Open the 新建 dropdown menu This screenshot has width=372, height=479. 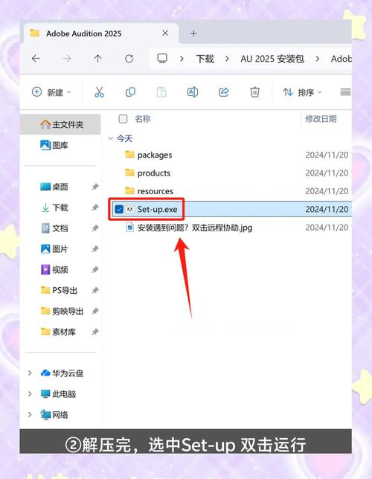point(51,92)
